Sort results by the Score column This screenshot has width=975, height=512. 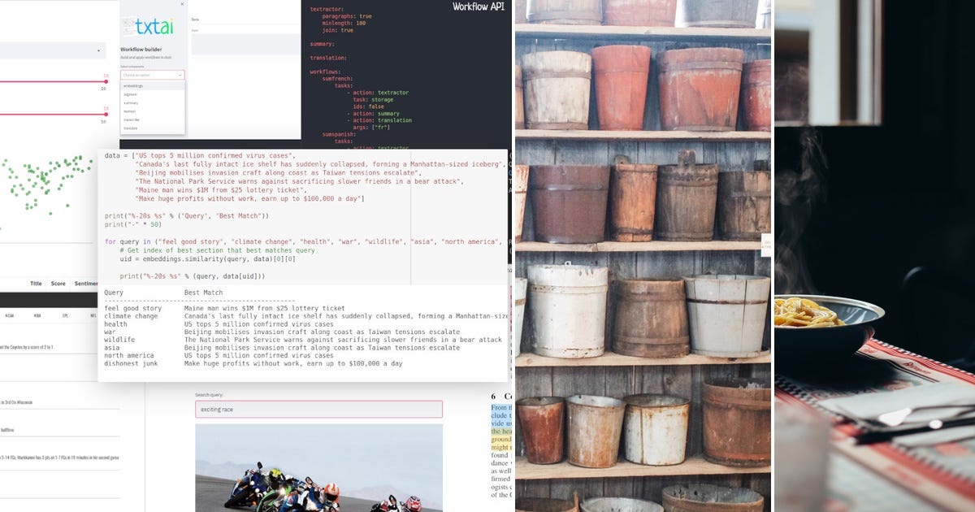[x=58, y=284]
